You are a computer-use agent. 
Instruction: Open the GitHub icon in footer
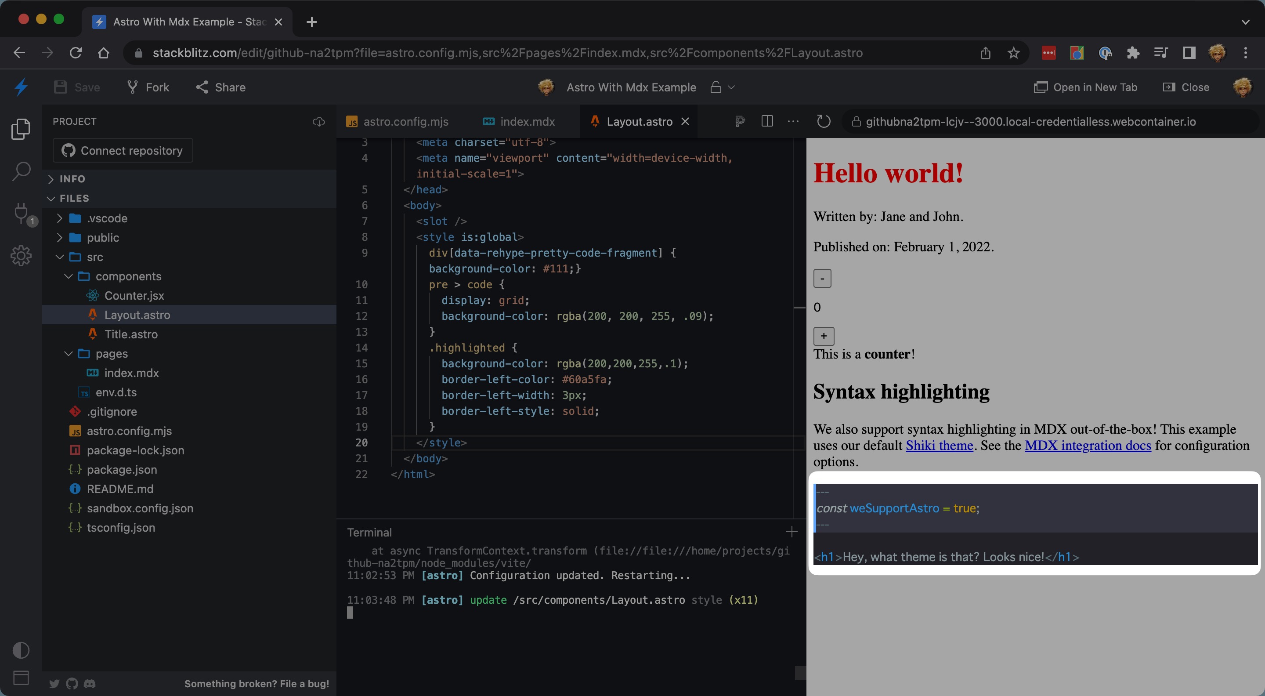tap(72, 683)
